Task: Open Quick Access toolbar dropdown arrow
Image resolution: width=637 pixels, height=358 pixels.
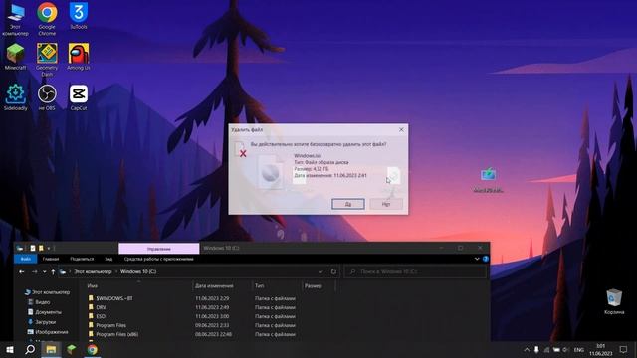Action: [x=49, y=248]
